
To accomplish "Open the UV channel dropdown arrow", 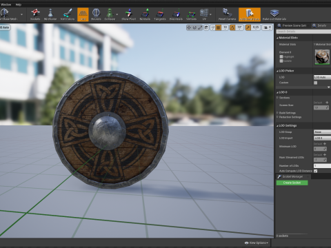I will 210,14.
